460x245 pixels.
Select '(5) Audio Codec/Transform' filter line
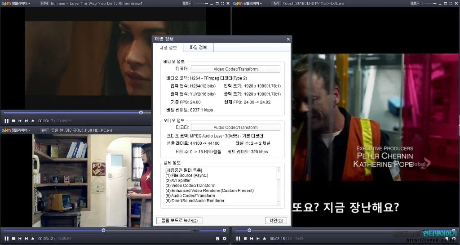click(190, 196)
